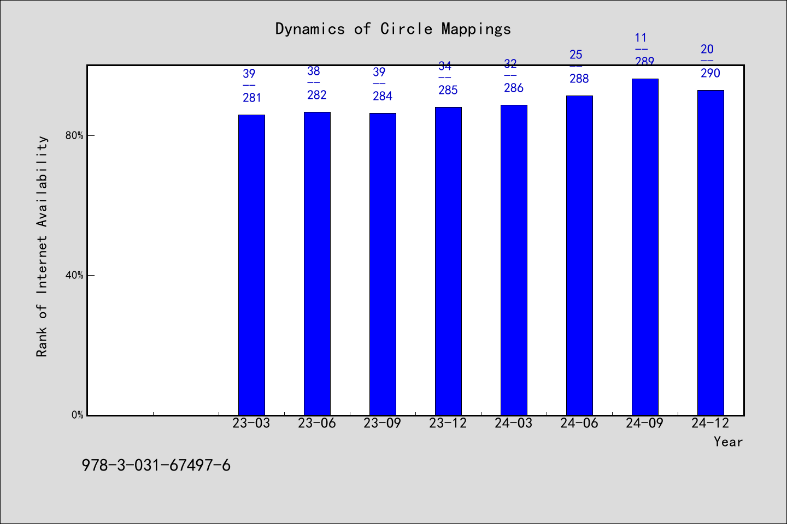This screenshot has width=787, height=524.
Task: Select the blue bar for 24-03
Action: tap(514, 260)
